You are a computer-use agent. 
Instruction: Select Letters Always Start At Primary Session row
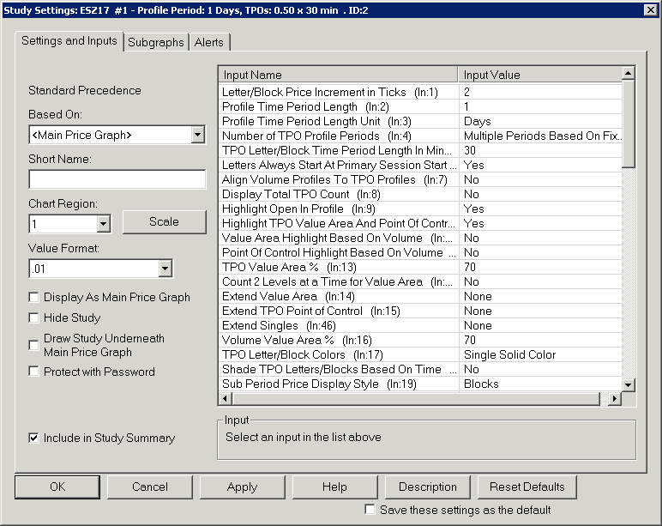420,166
